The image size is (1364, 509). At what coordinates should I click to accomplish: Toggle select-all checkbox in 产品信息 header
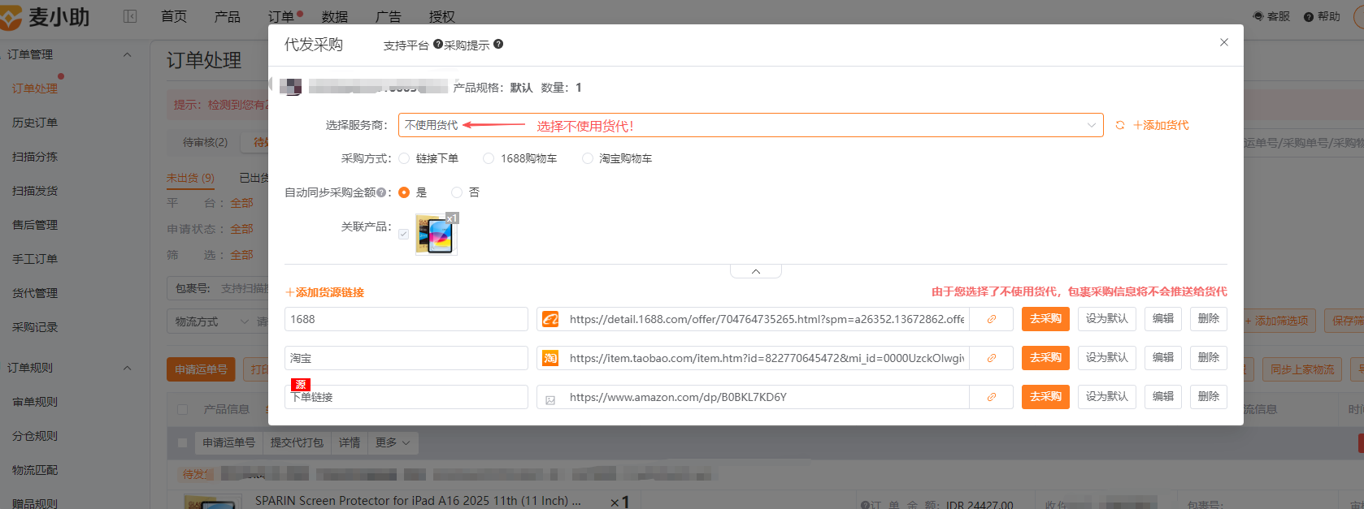(182, 409)
